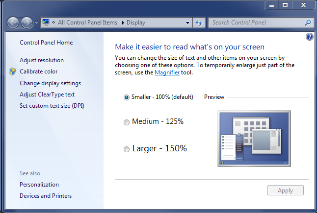Viewport: 317px width, 213px height.
Task: Select Smaller - 100% (default) radio button
Action: click(x=126, y=97)
